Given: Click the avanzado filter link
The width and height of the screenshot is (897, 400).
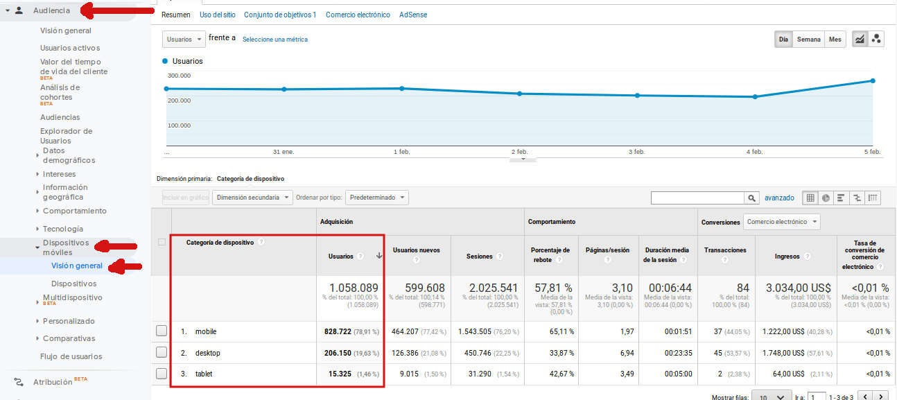Looking at the screenshot, I should (x=779, y=198).
